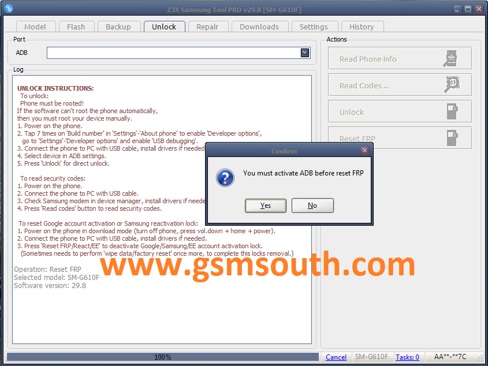Switch to the Downloads tab
The height and width of the screenshot is (366, 488).
pos(259,27)
